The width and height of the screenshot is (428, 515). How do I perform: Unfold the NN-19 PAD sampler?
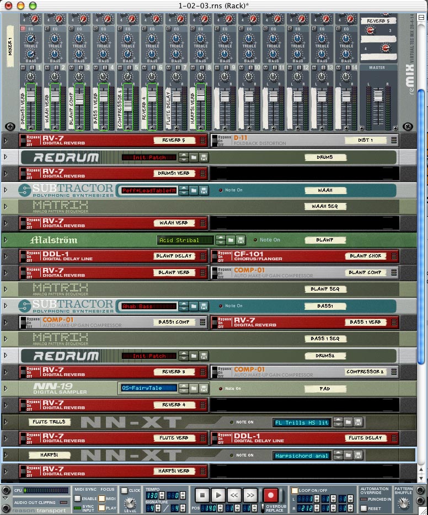tap(6, 389)
